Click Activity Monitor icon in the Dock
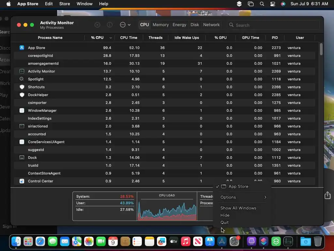 coord(288,242)
